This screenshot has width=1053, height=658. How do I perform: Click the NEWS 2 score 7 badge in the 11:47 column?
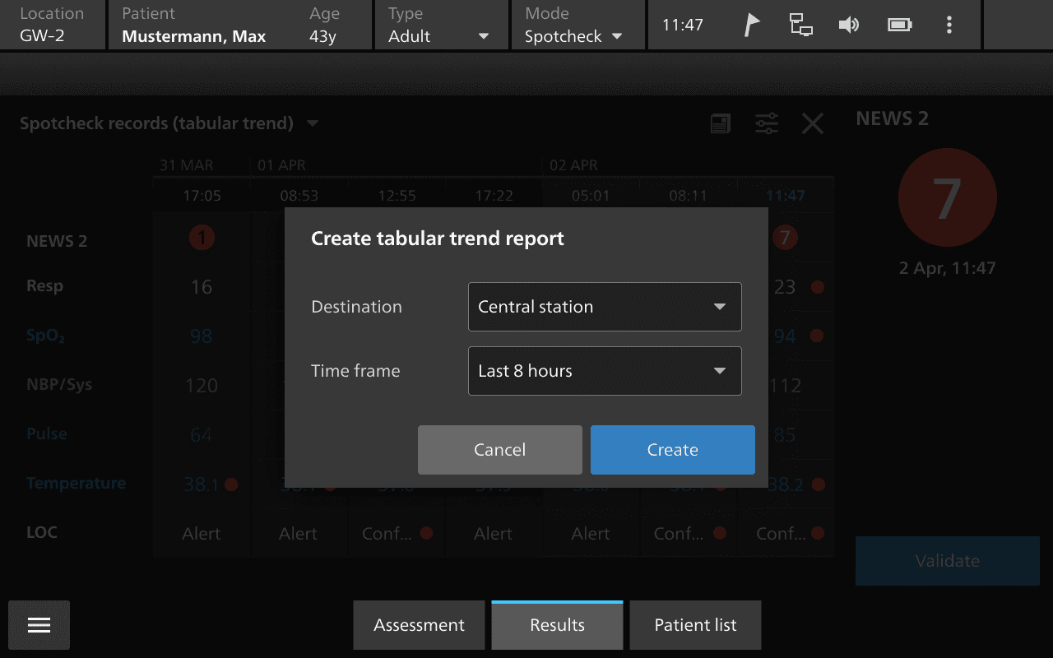785,239
